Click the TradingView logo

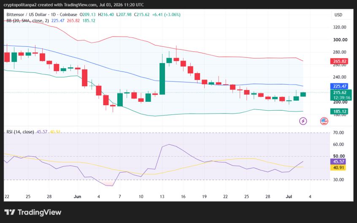(33, 212)
